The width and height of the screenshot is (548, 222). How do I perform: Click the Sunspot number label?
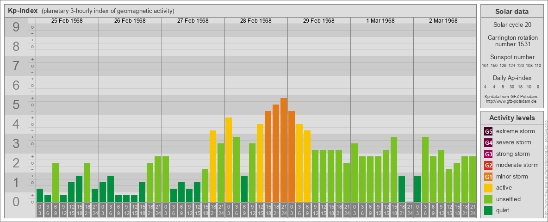coord(512,57)
